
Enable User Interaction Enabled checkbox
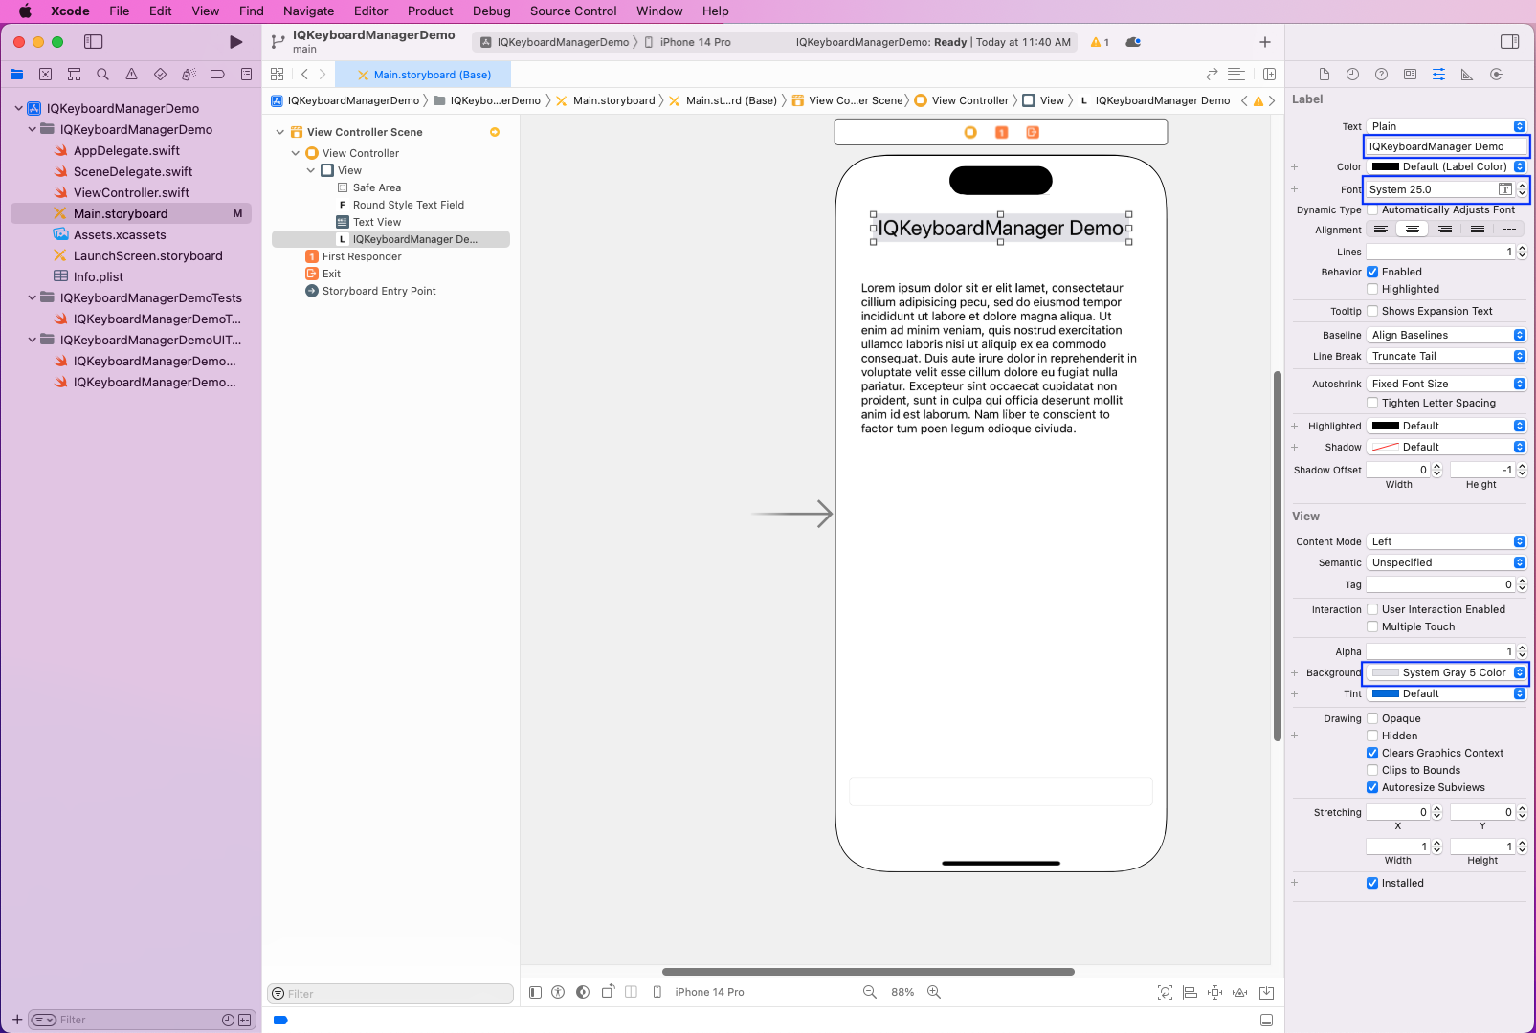(x=1372, y=609)
